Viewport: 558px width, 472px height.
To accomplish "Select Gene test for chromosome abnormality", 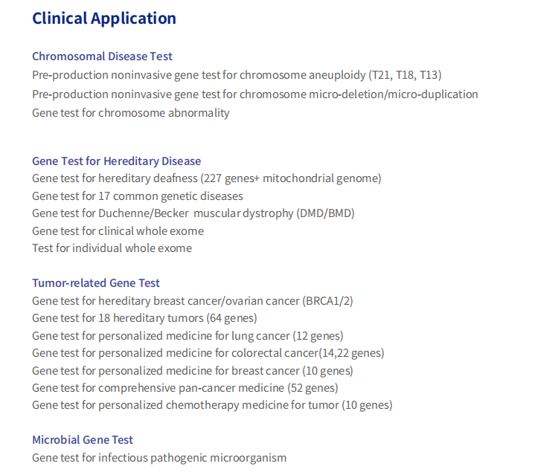I will 131,113.
